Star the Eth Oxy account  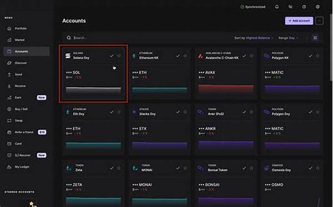click(119, 112)
